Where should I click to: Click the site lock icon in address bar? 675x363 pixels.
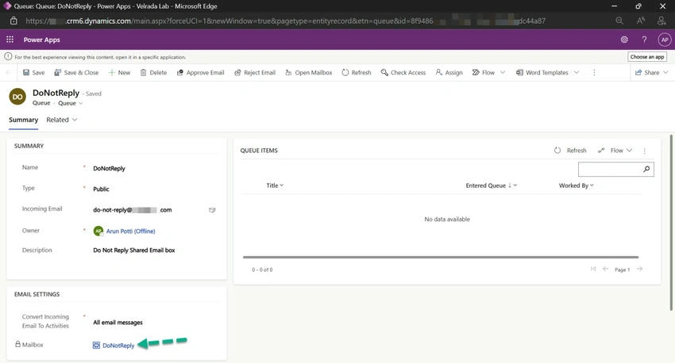coord(13,21)
